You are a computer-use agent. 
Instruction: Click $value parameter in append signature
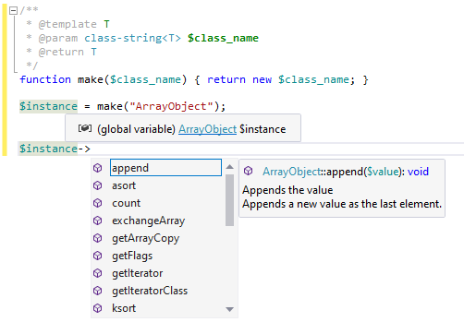coord(382,172)
